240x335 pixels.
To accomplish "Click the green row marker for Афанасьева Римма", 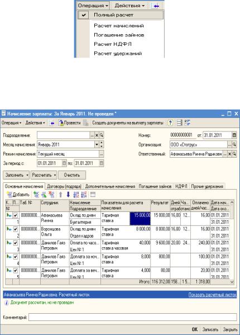I will [9, 215].
